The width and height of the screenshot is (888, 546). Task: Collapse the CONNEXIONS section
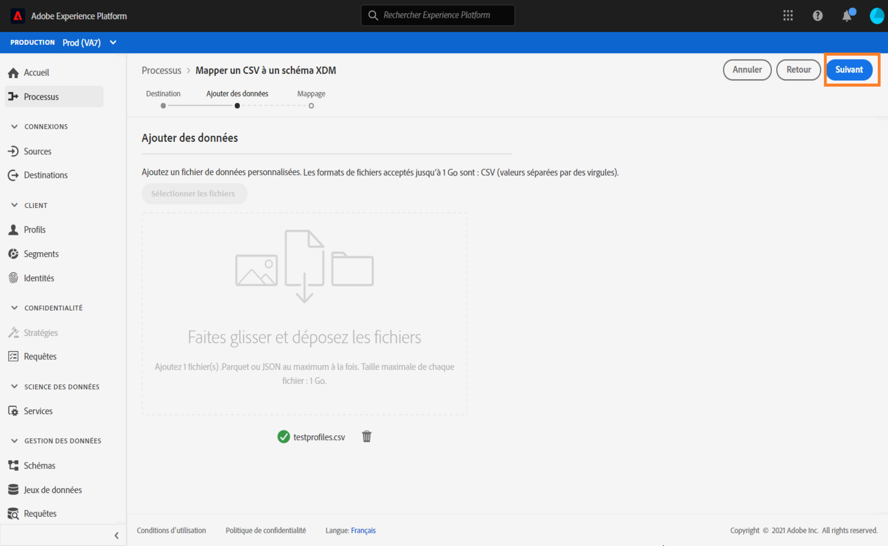[14, 127]
